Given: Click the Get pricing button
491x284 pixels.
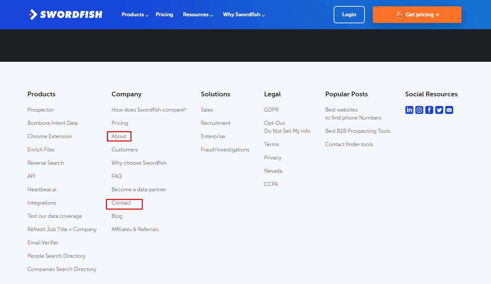Looking at the screenshot, I should coord(417,14).
